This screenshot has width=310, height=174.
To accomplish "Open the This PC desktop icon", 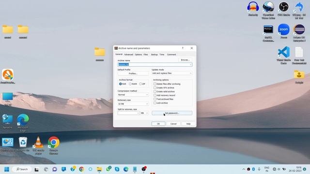I will (x=8, y=99).
